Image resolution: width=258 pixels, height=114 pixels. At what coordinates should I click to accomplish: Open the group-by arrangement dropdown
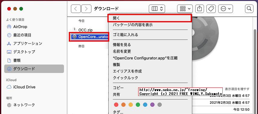(x=185, y=9)
